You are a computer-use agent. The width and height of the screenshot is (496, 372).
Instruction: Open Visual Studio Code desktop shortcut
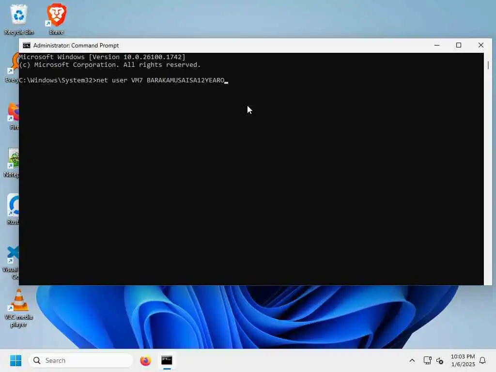click(10, 263)
